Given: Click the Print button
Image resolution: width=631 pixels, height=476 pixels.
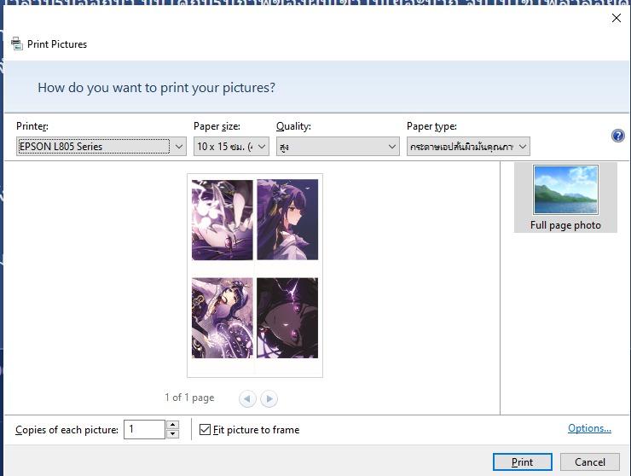Looking at the screenshot, I should pos(523,461).
